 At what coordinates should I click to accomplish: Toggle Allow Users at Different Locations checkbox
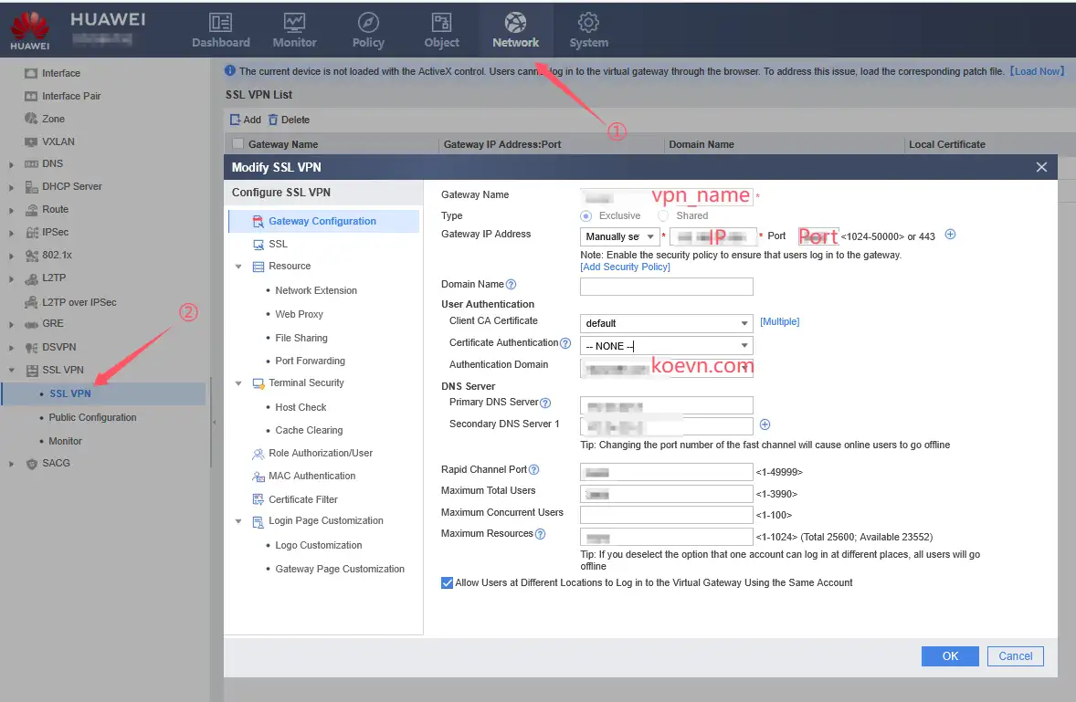[448, 582]
